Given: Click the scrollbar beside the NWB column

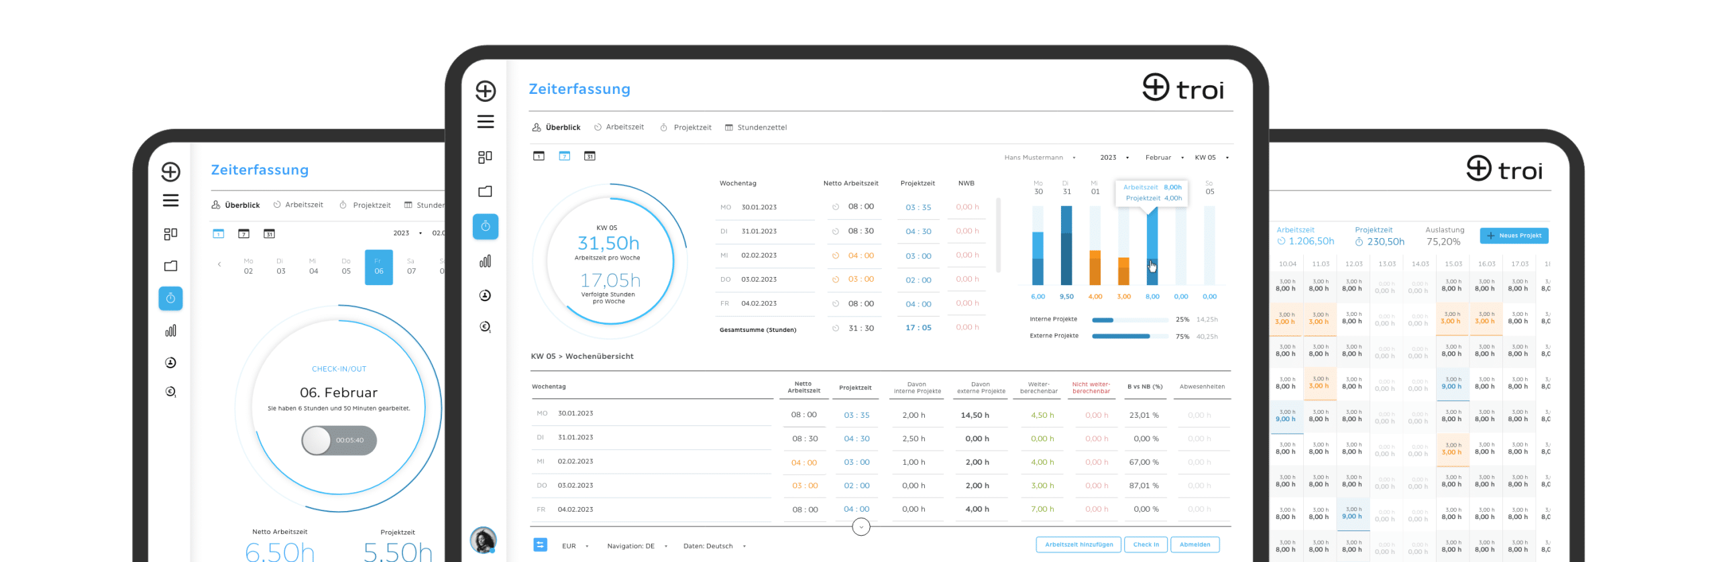Looking at the screenshot, I should 999,235.
